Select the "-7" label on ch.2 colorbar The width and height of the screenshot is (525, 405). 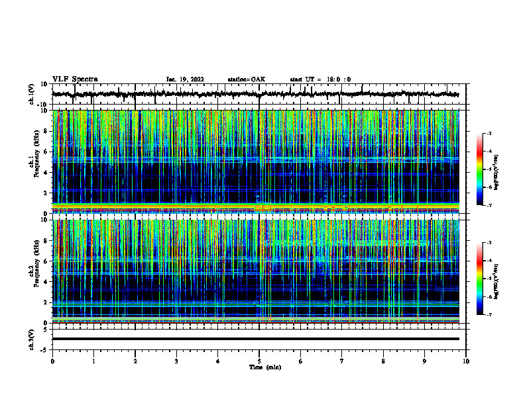click(x=489, y=315)
